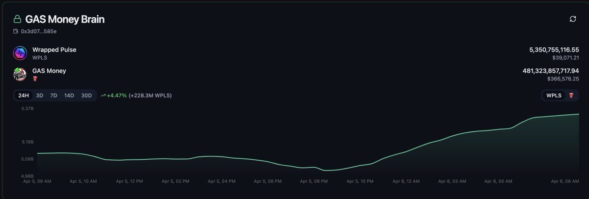
Task: Click the green lock icon beside GAS Money Brain
Action: pos(17,19)
